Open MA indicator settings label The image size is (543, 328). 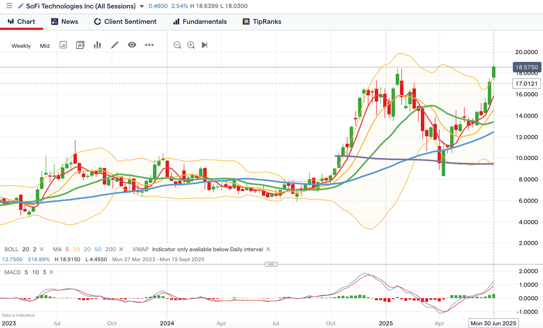[x=57, y=249]
